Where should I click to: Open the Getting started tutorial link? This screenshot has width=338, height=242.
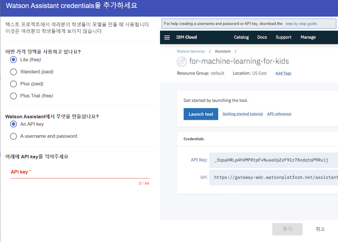click(x=243, y=114)
